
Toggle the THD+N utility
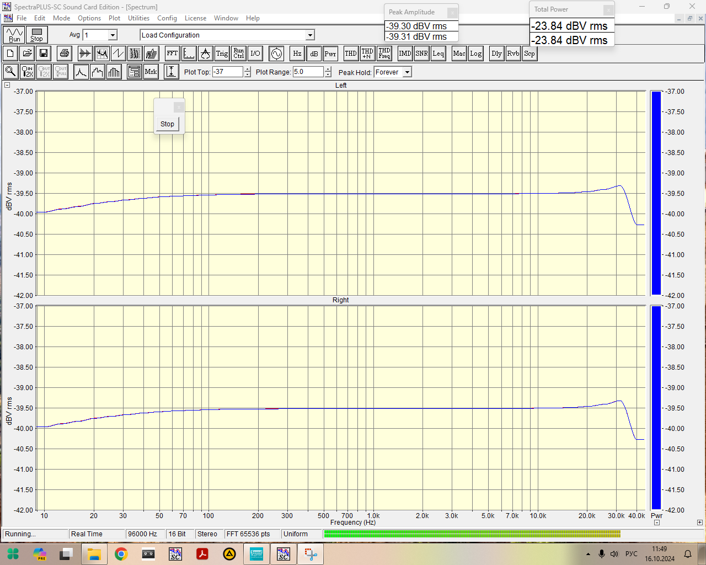pos(367,54)
